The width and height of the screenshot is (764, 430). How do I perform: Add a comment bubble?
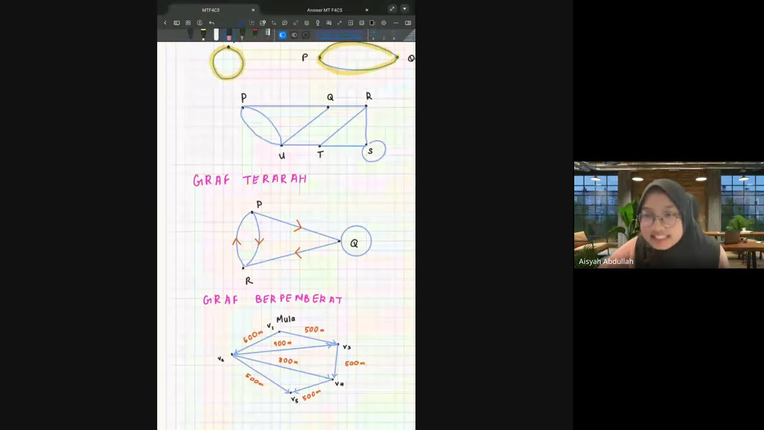click(285, 23)
